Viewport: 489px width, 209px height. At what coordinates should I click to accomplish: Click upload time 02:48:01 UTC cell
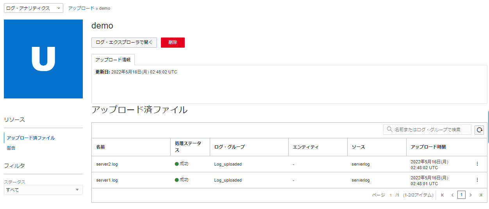(x=429, y=180)
